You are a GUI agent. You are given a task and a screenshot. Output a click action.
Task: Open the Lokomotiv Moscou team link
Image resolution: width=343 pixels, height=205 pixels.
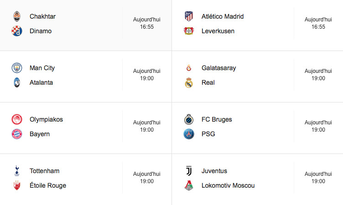point(228,185)
